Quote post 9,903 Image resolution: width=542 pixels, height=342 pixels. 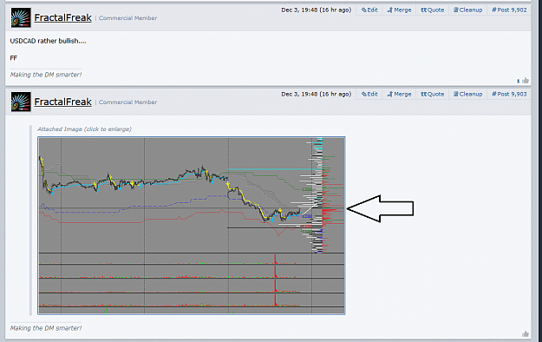(x=433, y=94)
